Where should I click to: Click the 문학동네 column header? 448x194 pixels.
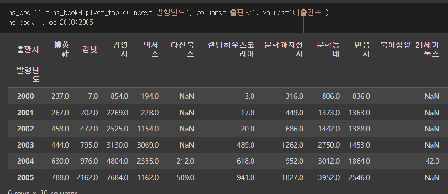click(328, 49)
